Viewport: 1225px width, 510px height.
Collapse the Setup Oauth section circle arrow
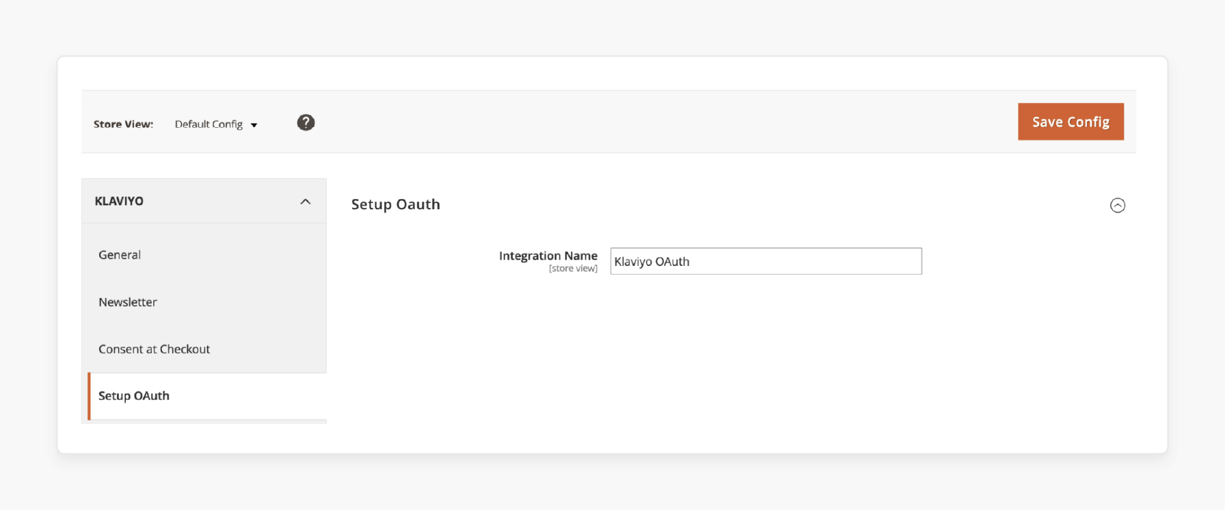pyautogui.click(x=1117, y=205)
